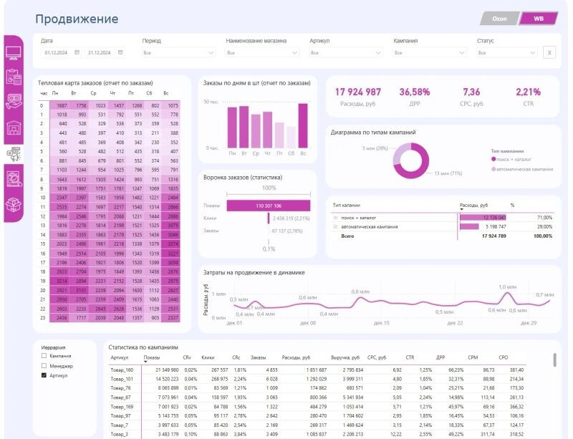Click the X clear filters button
This screenshot has height=439, width=573.
(x=549, y=52)
